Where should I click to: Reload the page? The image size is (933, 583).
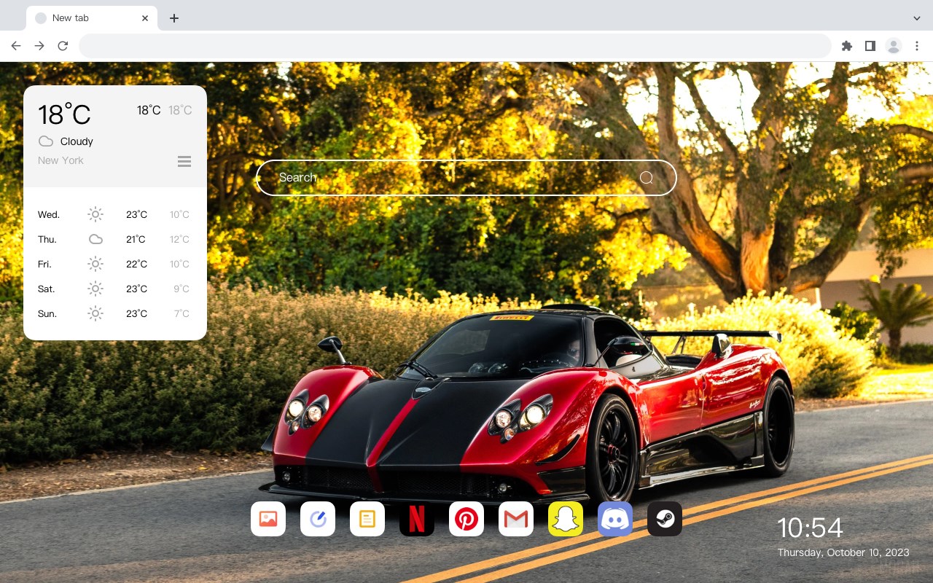point(63,46)
